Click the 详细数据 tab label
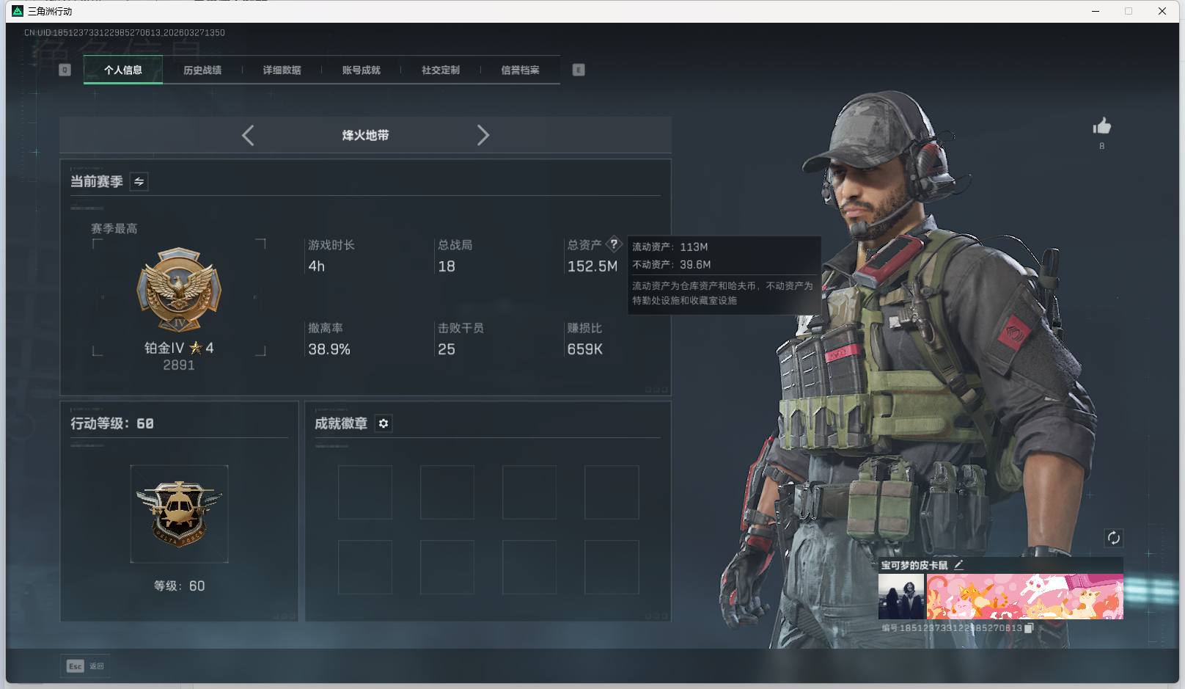 (282, 70)
